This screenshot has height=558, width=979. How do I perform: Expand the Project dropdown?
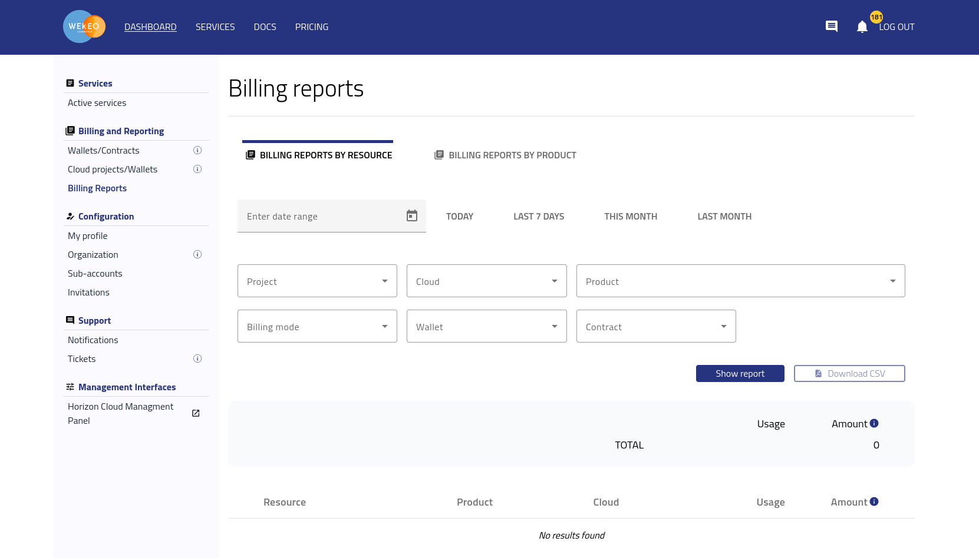pos(317,281)
